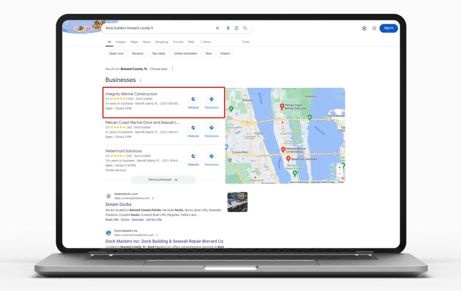The width and height of the screenshot is (461, 291).
Task: Open Dock Masters Inc: Dock Building result
Action: coord(164,241)
